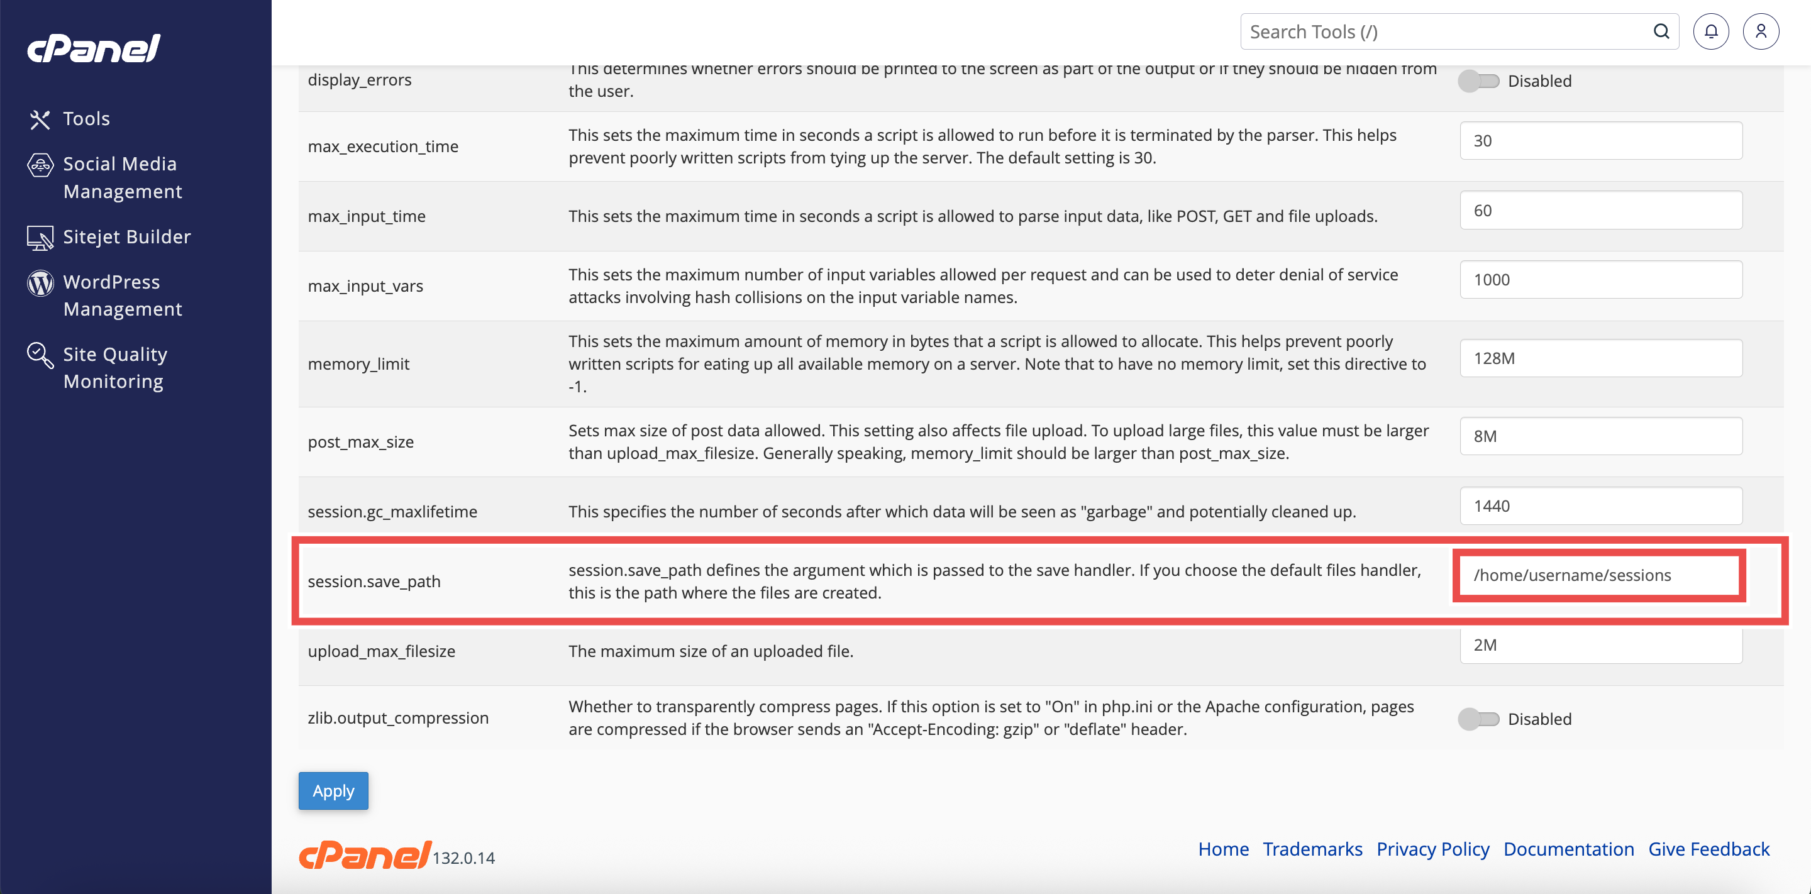The height and width of the screenshot is (894, 1811).
Task: Click the Give Feedback link
Action: (x=1709, y=849)
